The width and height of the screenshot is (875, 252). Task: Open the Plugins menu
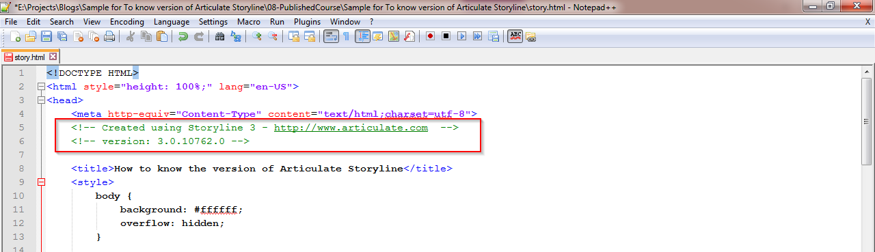[307, 22]
